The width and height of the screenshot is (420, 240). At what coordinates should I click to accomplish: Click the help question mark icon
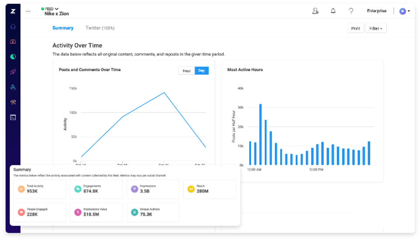pos(351,11)
